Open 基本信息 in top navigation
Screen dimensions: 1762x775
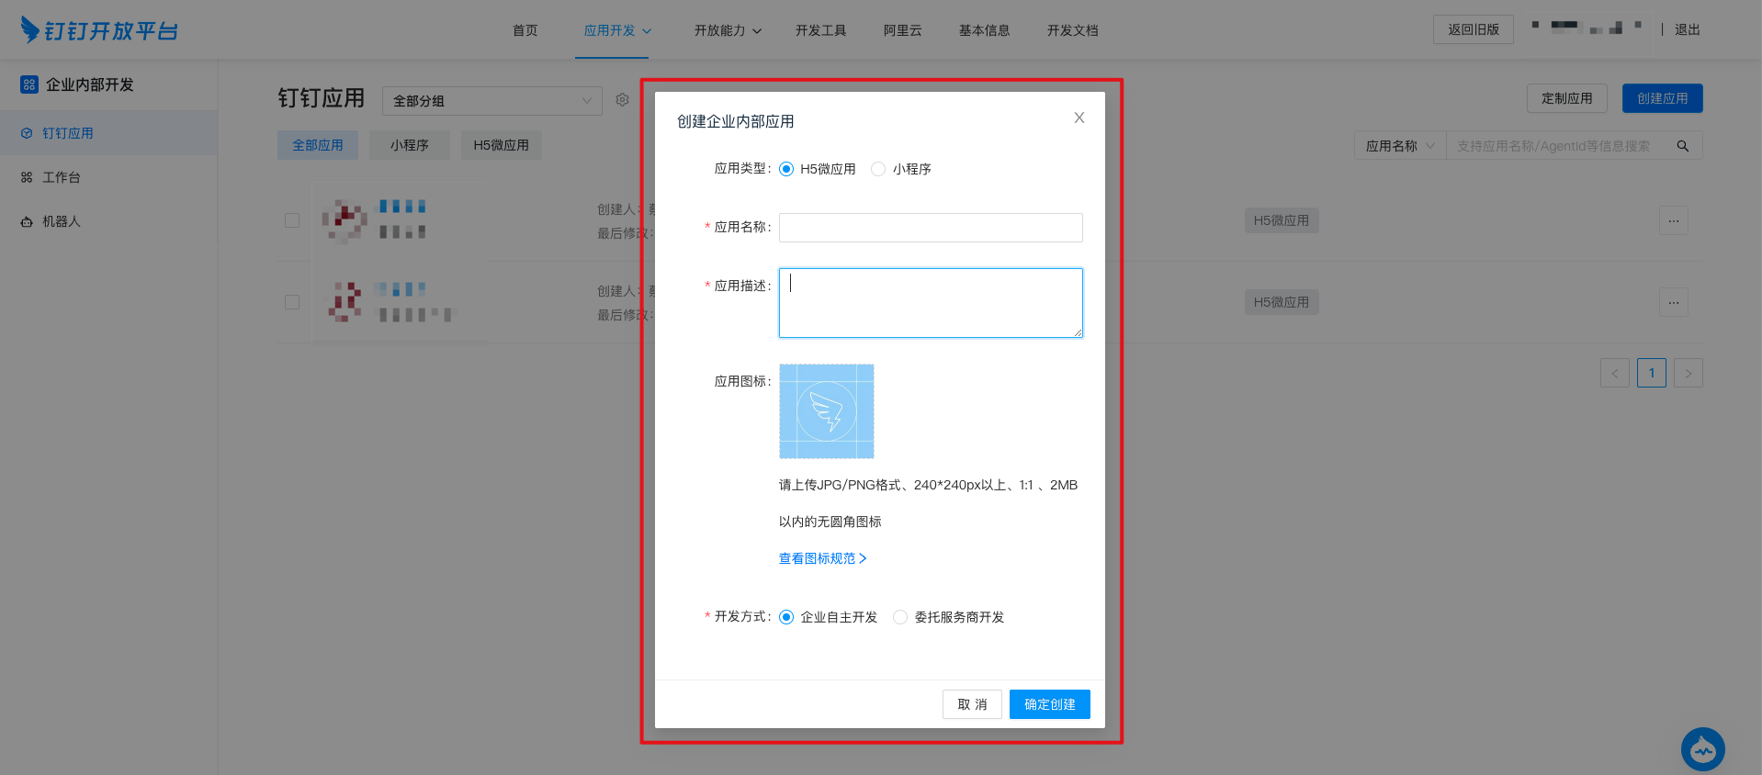pos(985,30)
